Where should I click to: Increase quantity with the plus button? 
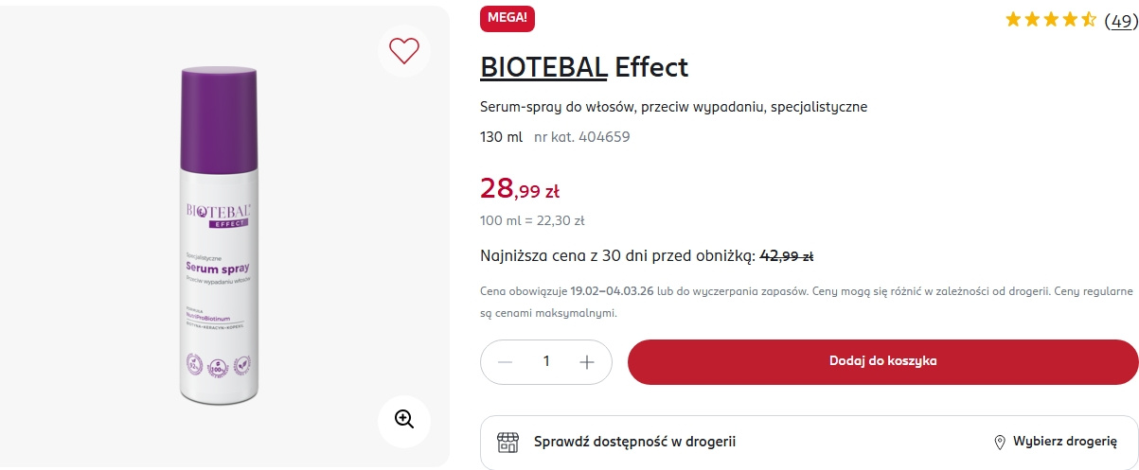click(x=587, y=362)
